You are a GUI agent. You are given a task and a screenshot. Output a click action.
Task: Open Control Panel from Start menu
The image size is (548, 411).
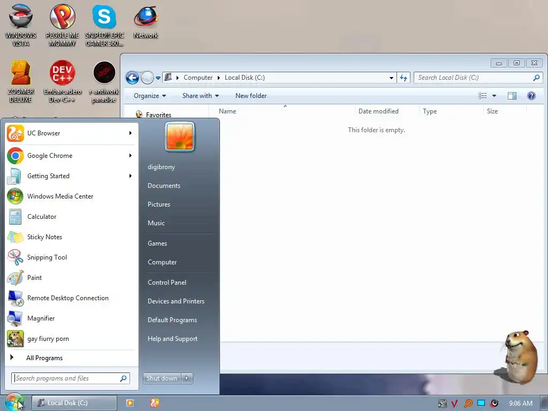(167, 283)
